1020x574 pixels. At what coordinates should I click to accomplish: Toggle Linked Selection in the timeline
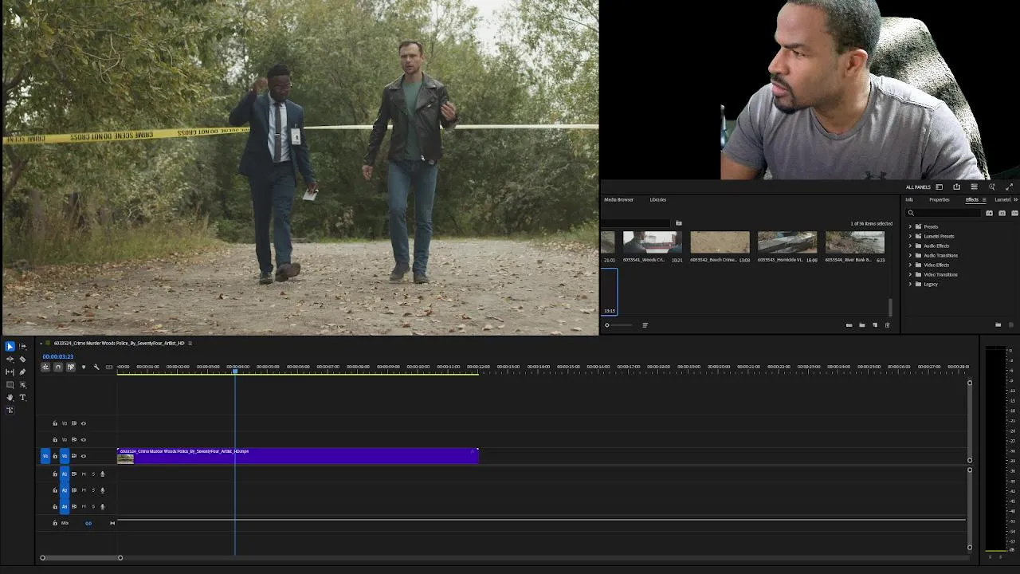pos(71,367)
